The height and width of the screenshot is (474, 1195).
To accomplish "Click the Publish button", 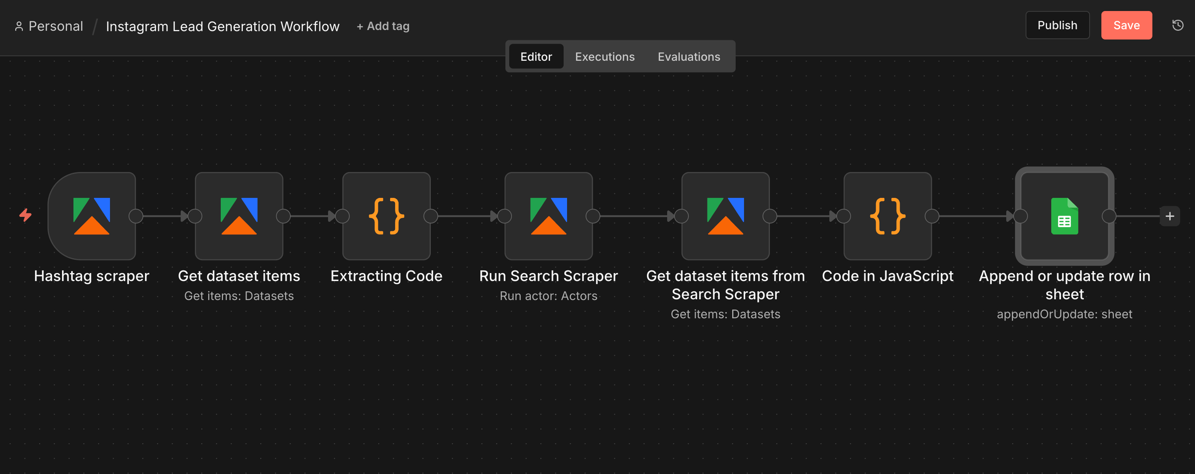I will point(1057,25).
